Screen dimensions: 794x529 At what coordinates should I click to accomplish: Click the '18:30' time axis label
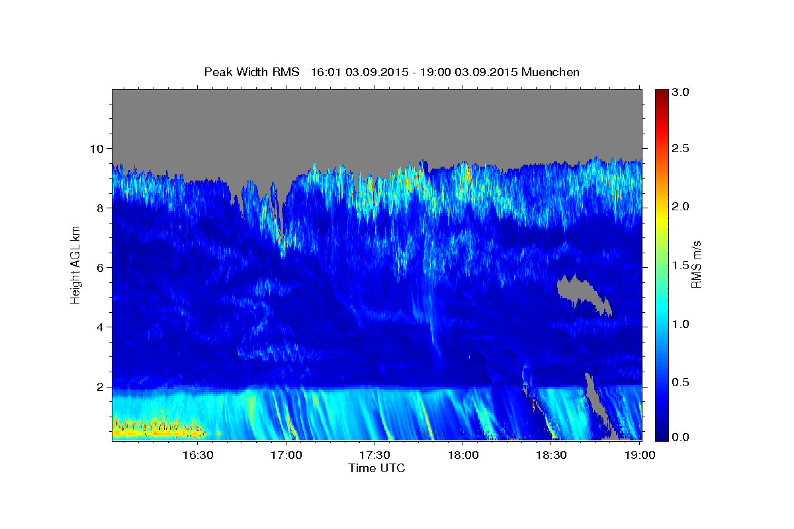551,456
